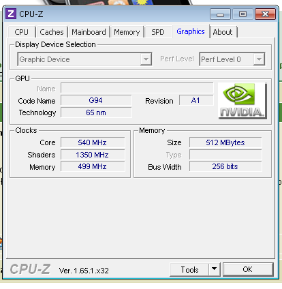Open the Caches tab
Screen dimensions: 282x289
tap(52, 32)
